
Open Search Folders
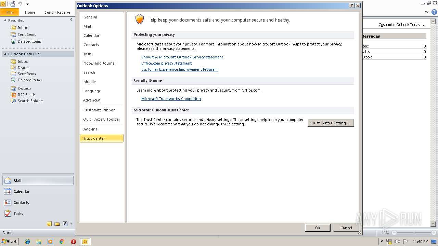(30, 101)
